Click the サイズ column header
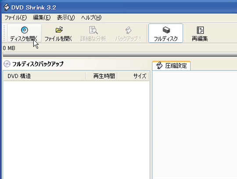Screen dimensions: 237x179 (133, 76)
